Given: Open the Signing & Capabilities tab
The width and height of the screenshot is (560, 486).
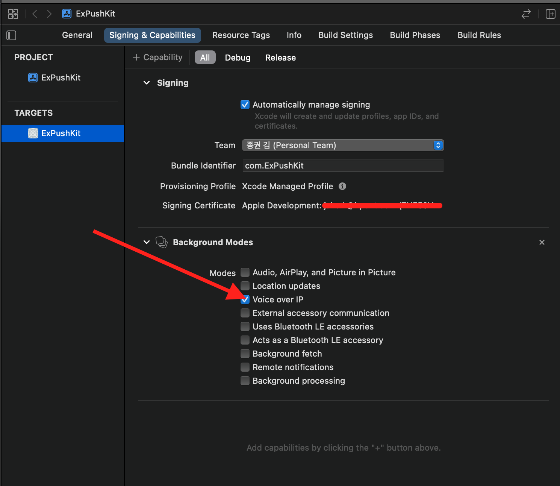Looking at the screenshot, I should [152, 35].
